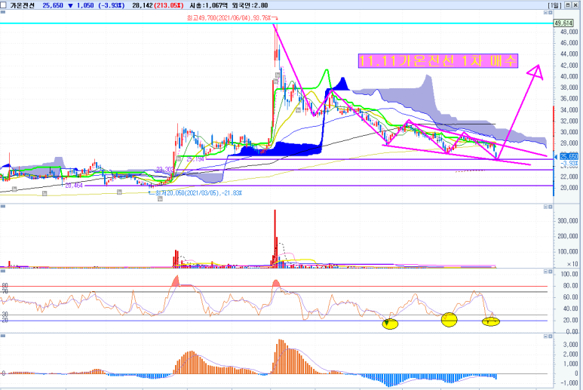Image resolution: width=583 pixels, height=390 pixels.
Task: Minimize the volume chart panel
Action: click(545, 207)
